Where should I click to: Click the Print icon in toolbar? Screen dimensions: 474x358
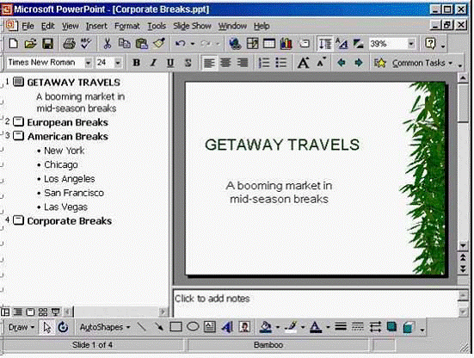[69, 44]
